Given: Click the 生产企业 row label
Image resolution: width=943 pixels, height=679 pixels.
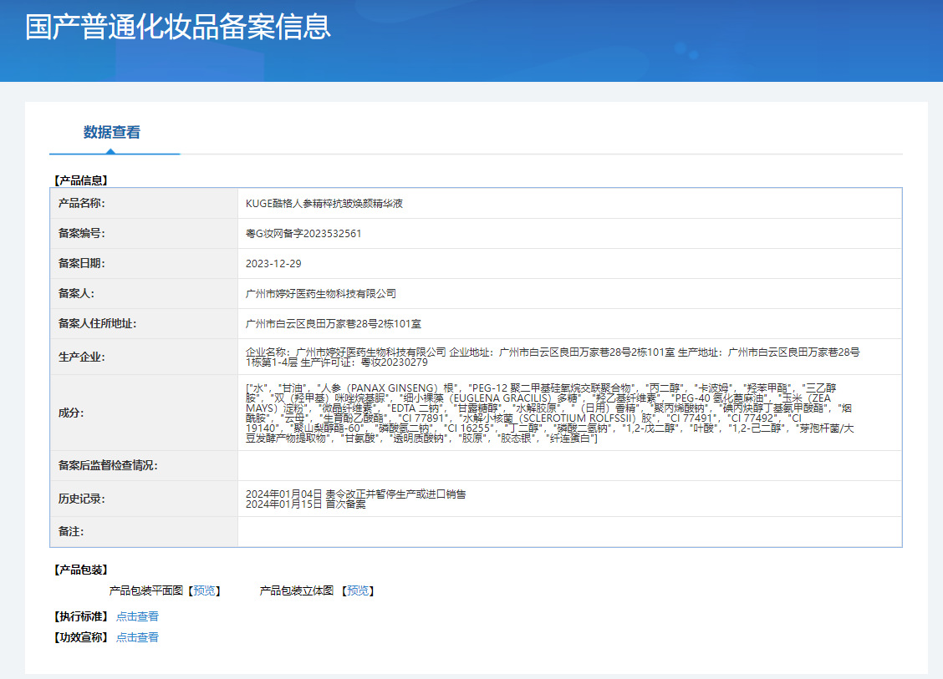Looking at the screenshot, I should coord(82,357).
